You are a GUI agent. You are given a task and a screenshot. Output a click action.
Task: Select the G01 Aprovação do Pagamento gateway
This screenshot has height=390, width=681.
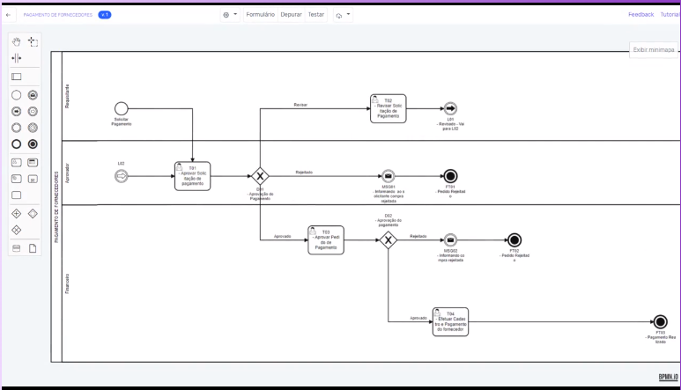260,176
